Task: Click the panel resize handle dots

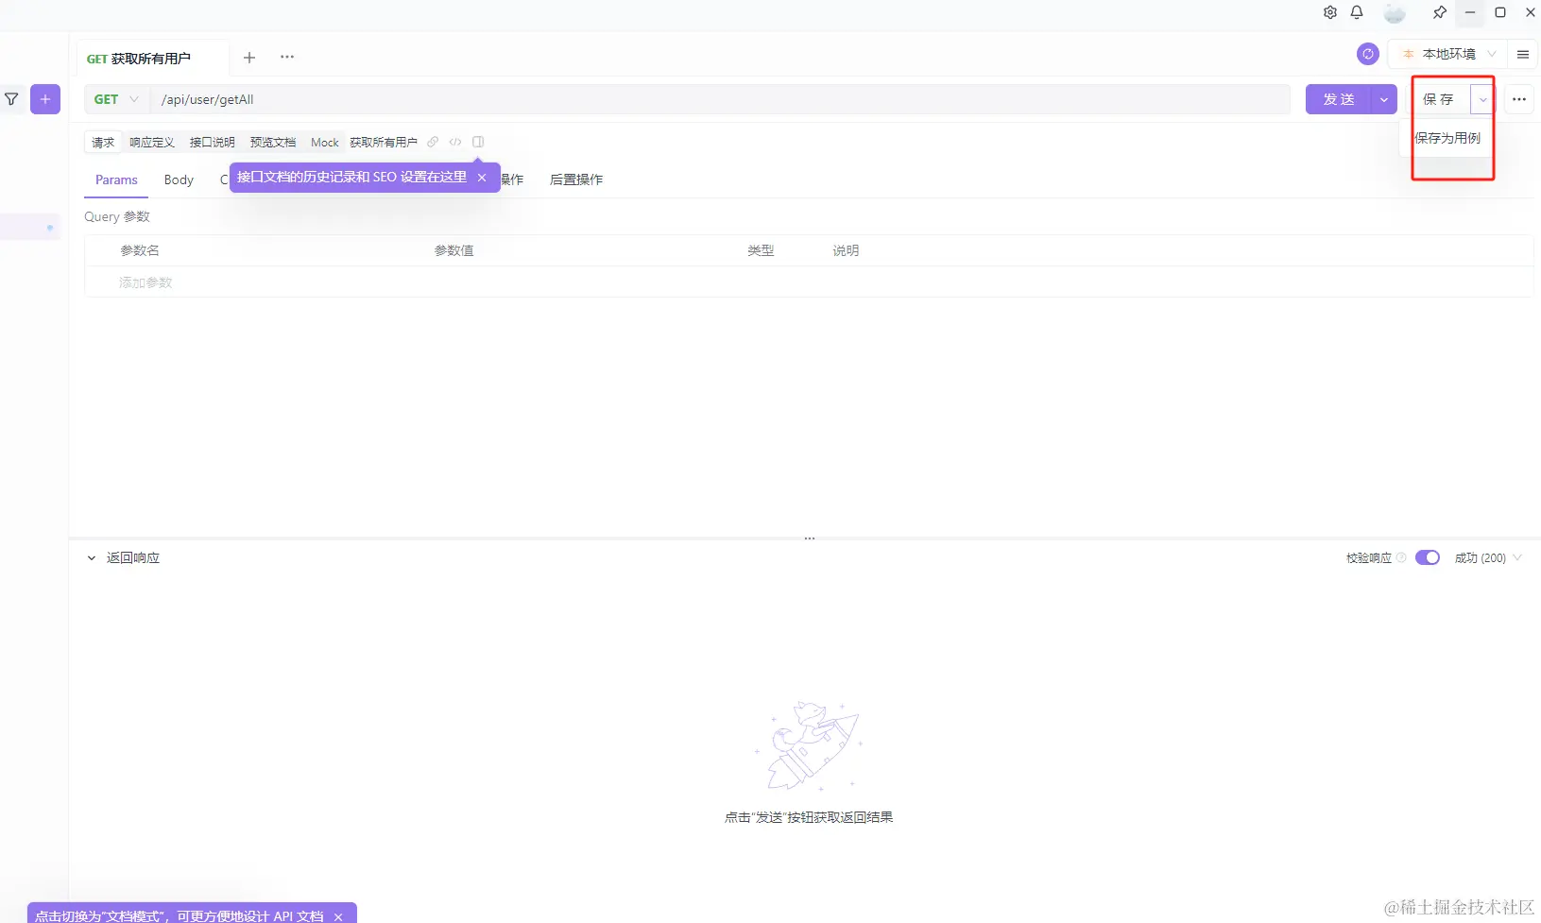Action: (x=810, y=538)
